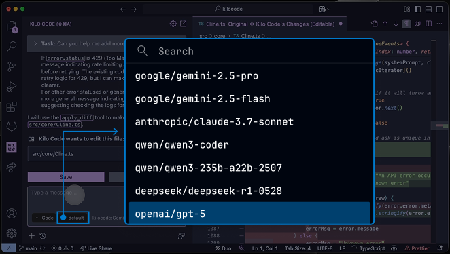Select the Cline.ts diff editor tab

[270, 24]
